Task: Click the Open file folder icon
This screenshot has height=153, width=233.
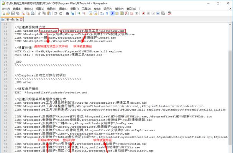Action: (8, 13)
